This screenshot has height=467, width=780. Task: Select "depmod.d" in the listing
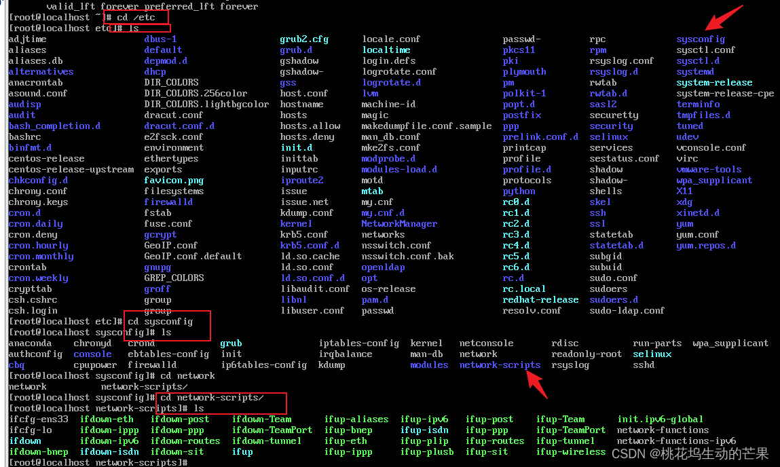pyautogui.click(x=166, y=60)
